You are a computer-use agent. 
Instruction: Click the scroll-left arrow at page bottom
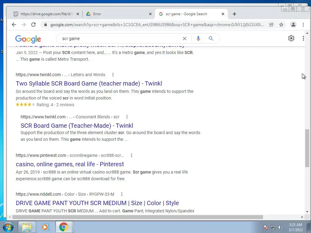[x=10, y=217]
